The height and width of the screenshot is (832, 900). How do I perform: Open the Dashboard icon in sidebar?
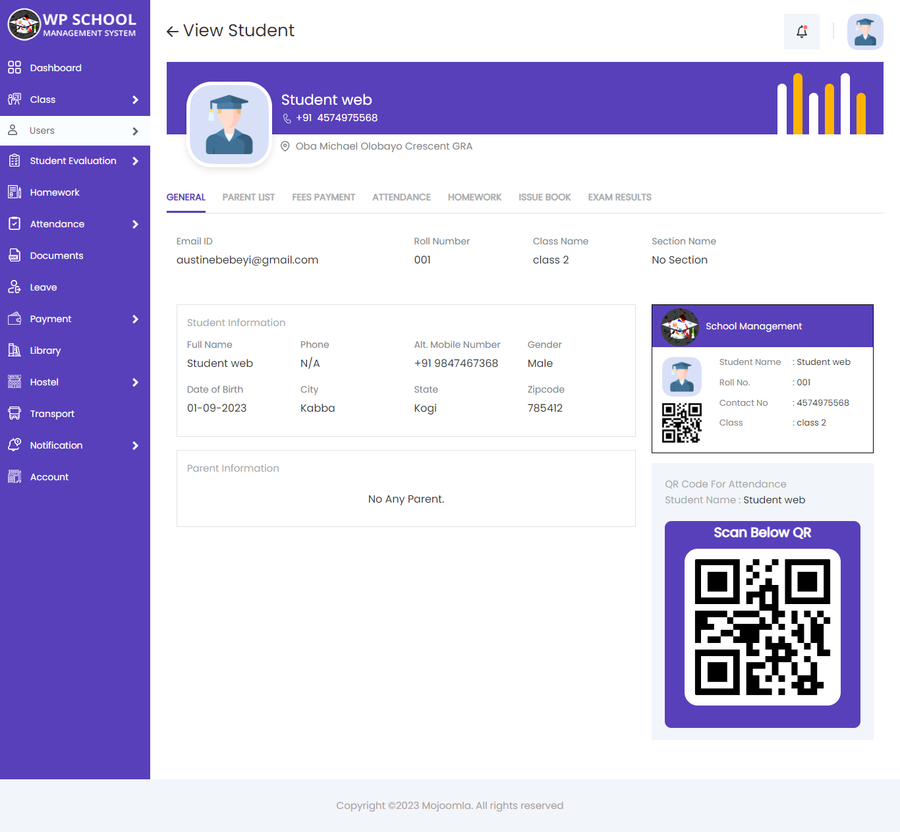click(14, 68)
